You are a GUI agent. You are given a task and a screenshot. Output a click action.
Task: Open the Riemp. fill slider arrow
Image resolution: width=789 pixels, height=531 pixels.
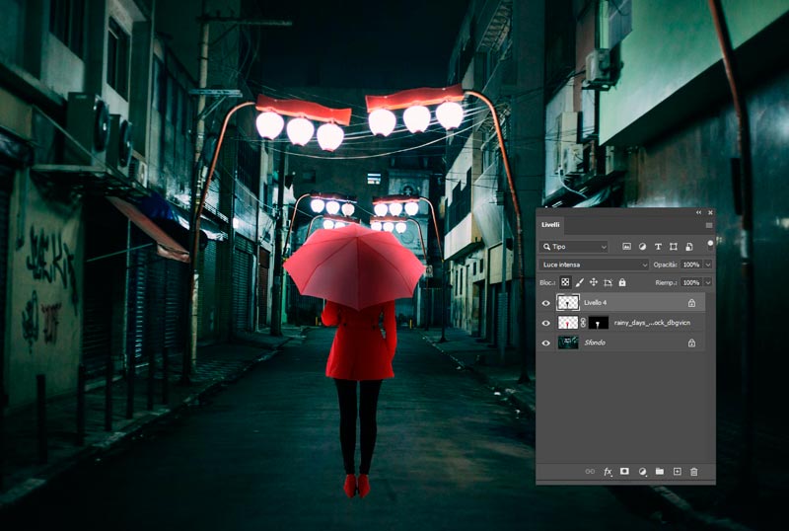coord(708,282)
